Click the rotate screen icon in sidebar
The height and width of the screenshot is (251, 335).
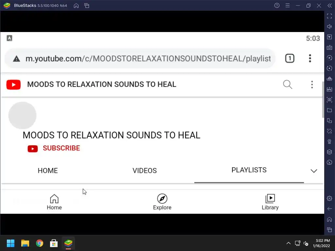pyautogui.click(x=329, y=131)
